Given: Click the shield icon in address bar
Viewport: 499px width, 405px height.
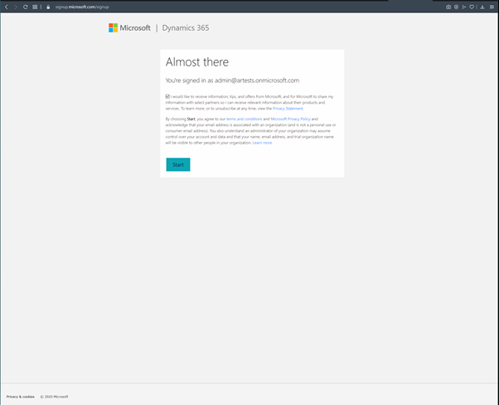Looking at the screenshot, I should pyautogui.click(x=457, y=7).
